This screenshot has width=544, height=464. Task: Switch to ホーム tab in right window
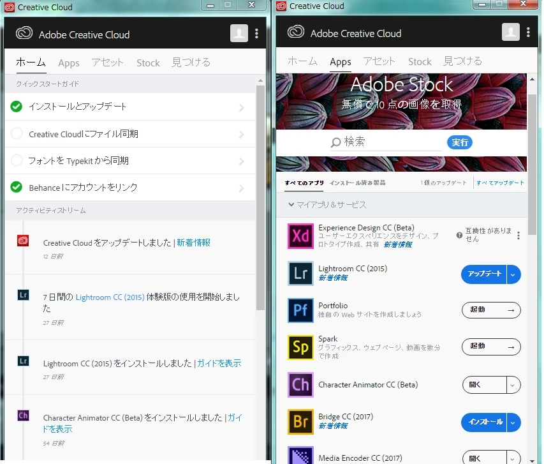click(x=302, y=61)
